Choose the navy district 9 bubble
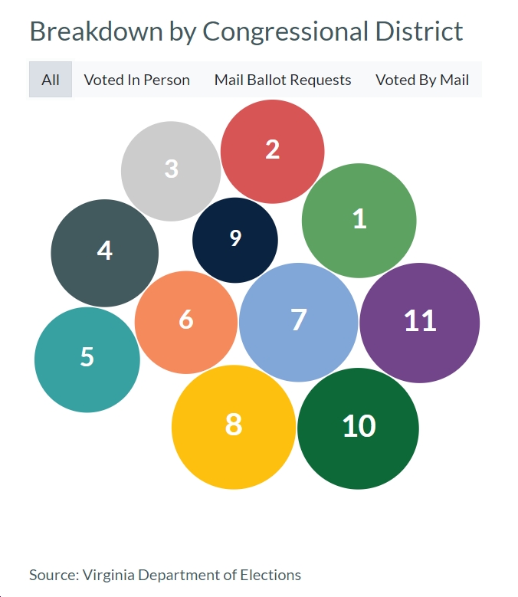Image resolution: width=518 pixels, height=597 pixels. pos(235,240)
